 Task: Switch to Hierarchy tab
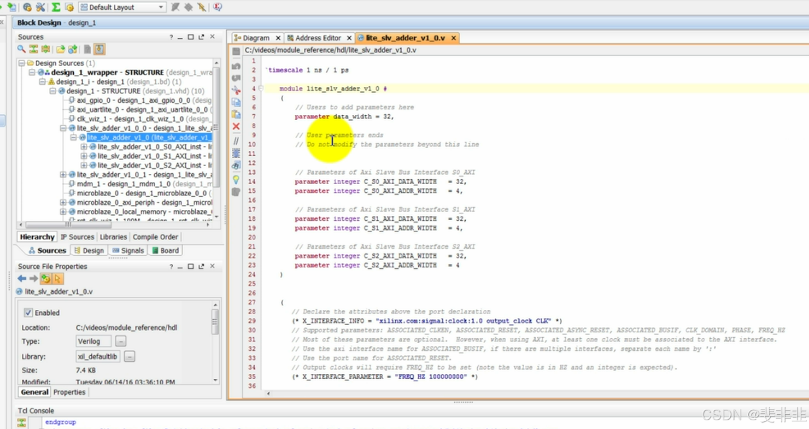click(x=37, y=237)
